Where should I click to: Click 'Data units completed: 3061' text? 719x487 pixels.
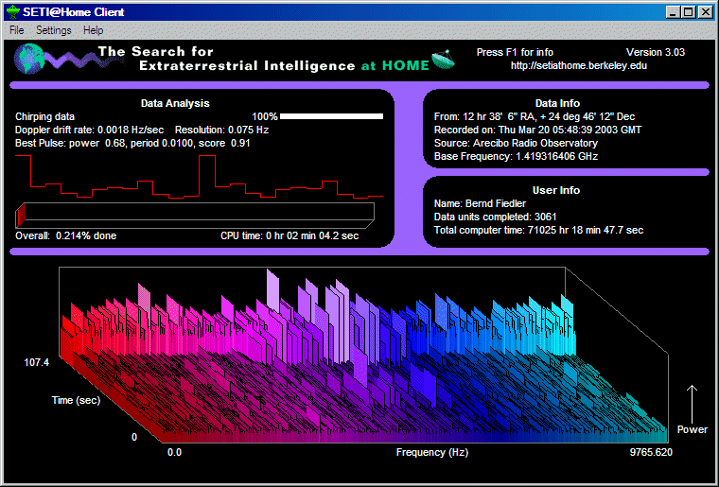tap(495, 217)
